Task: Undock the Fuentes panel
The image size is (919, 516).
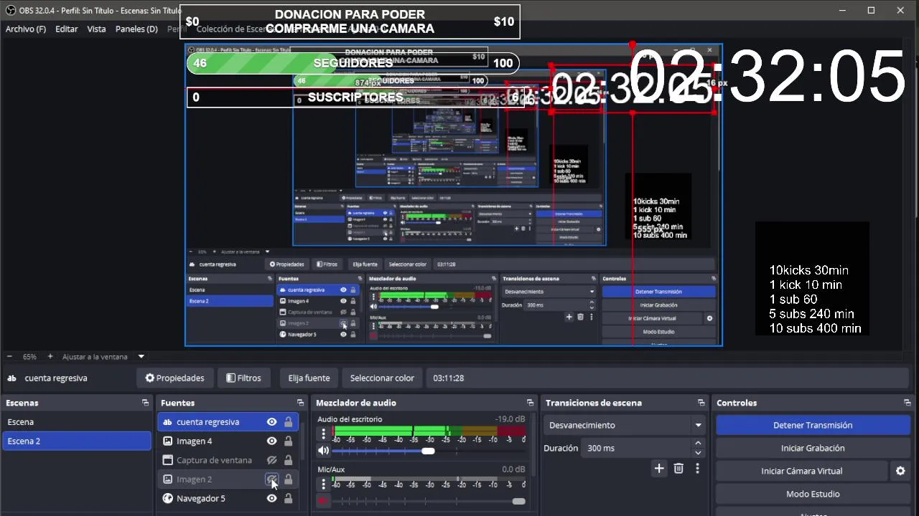Action: point(300,403)
